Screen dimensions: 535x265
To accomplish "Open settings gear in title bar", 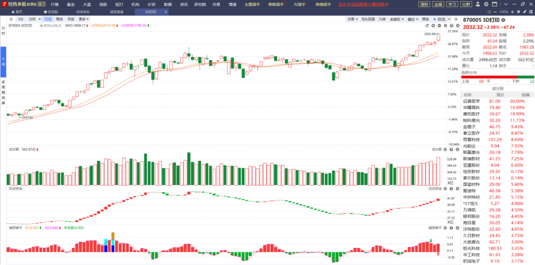I will [x=485, y=4].
